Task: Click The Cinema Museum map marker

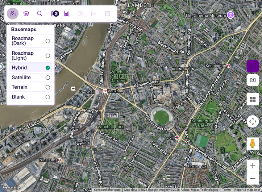Action: pyautogui.click(x=230, y=15)
